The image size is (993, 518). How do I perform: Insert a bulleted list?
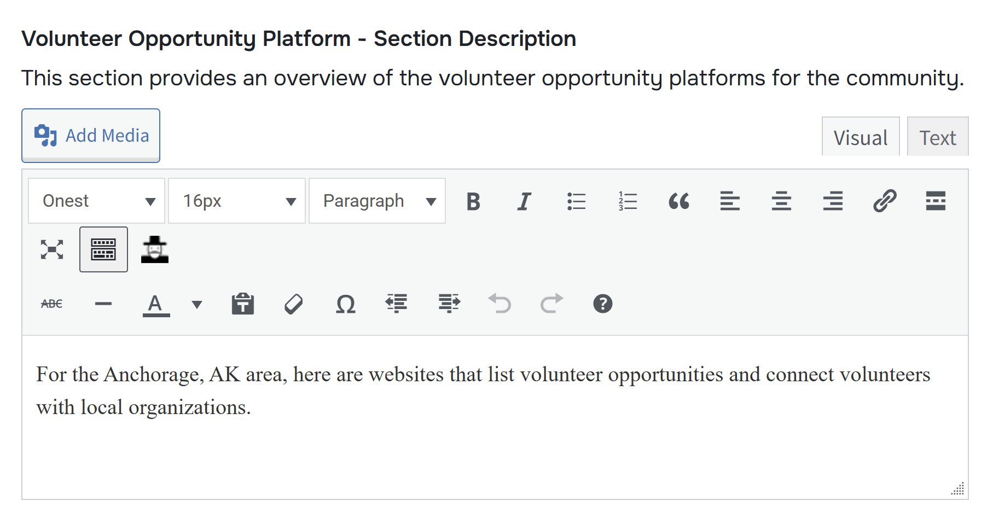pos(576,201)
